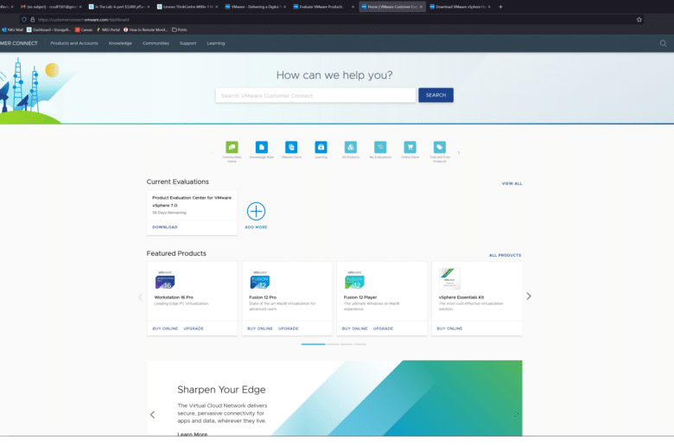This screenshot has height=446, width=674.
Task: Click UPGRADE for Fusion 12 Pro
Action: [x=288, y=328]
